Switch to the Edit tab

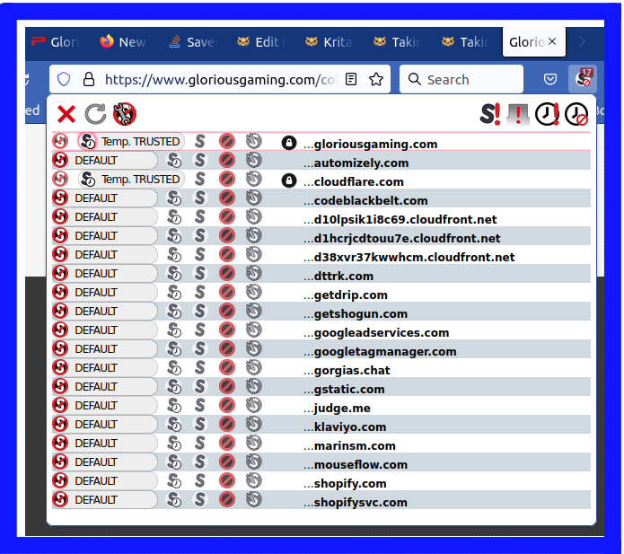coord(261,42)
